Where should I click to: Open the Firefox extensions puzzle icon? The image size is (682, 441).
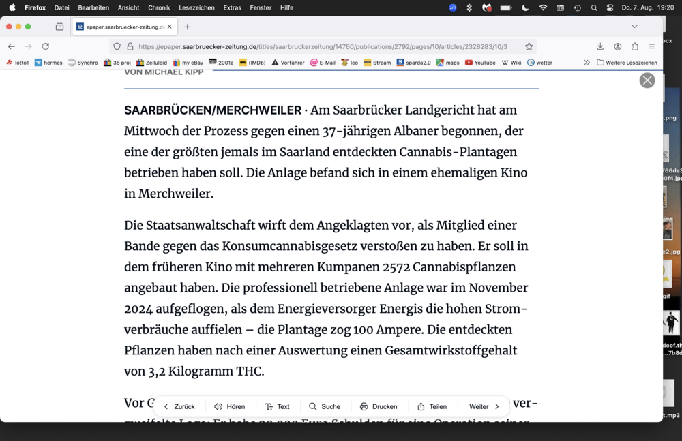coord(634,46)
